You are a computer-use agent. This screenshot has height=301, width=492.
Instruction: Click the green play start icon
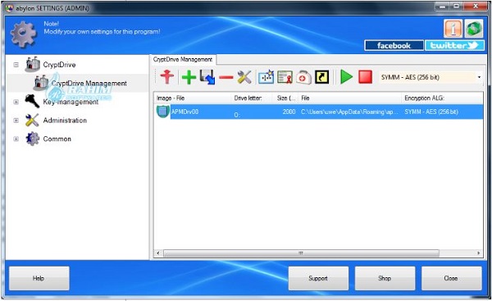346,77
